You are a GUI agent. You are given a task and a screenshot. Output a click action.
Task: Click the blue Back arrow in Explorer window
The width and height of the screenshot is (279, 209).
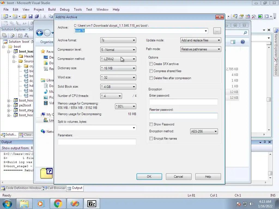click(40, 33)
